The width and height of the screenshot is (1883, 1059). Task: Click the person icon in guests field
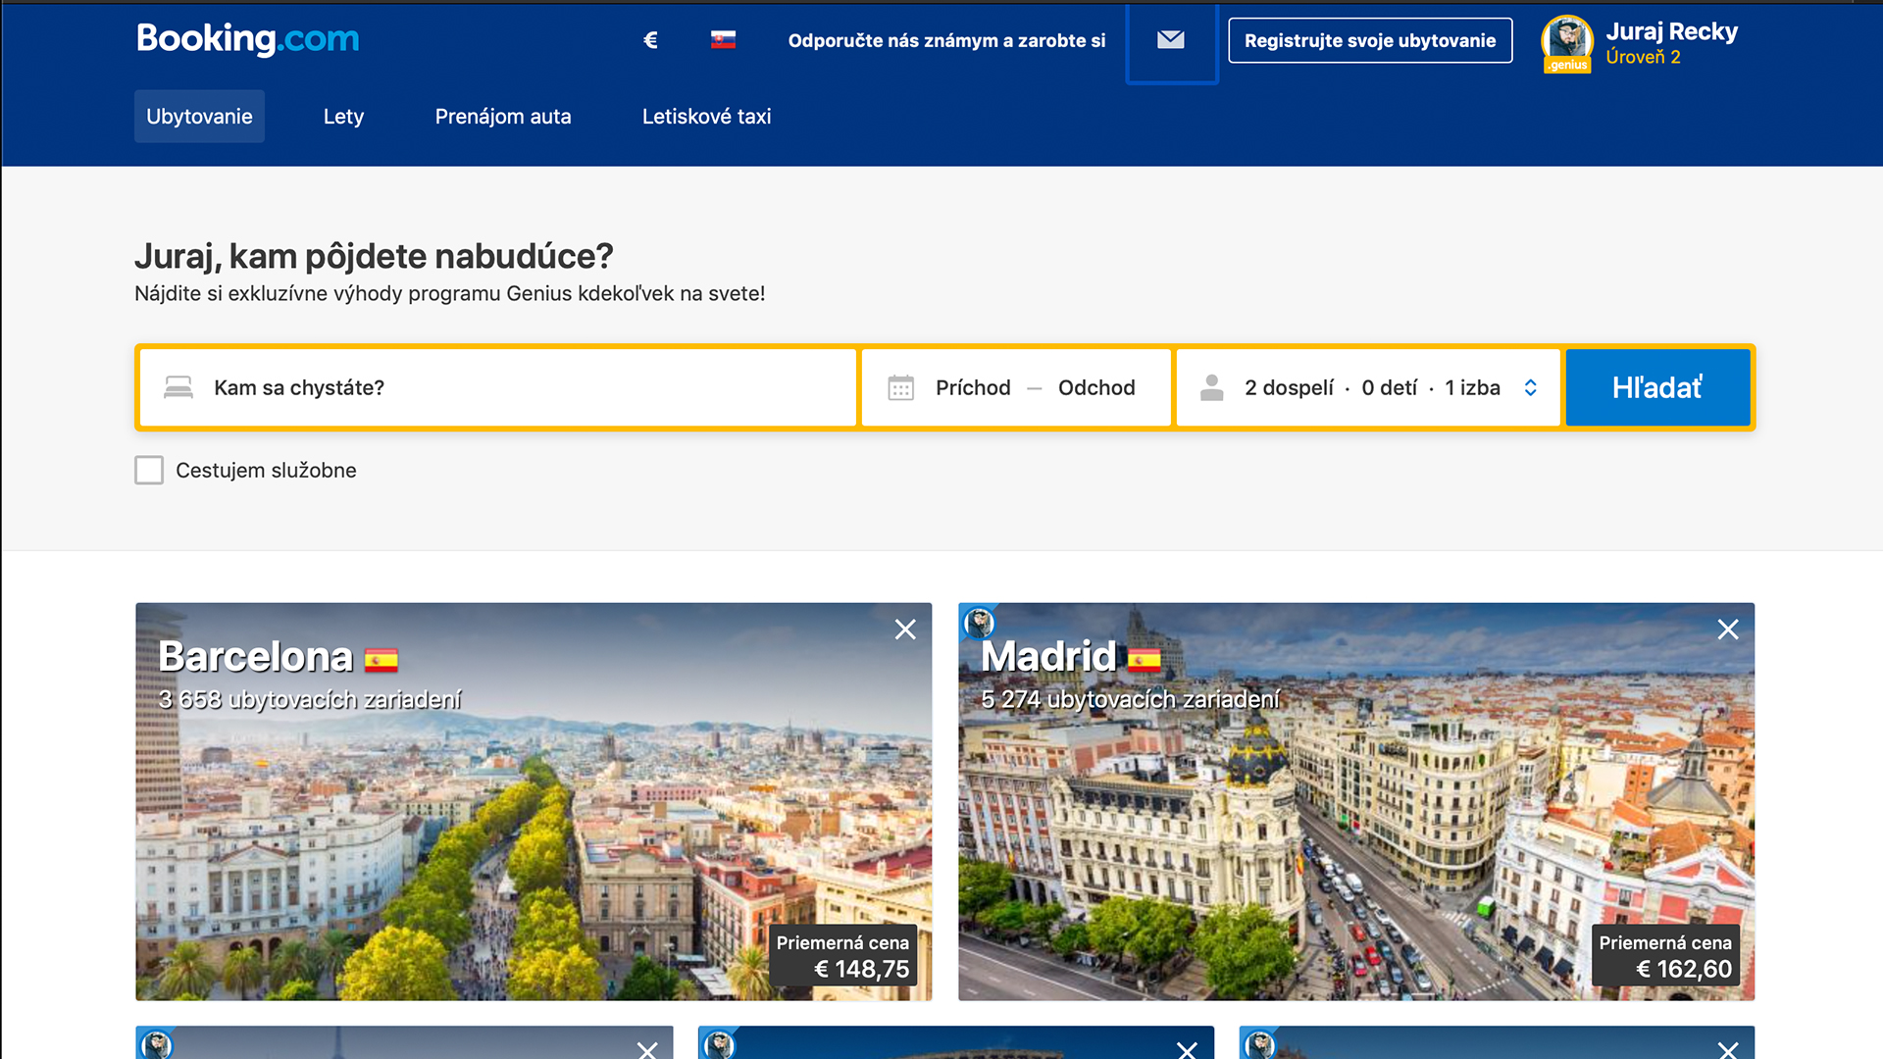pos(1212,387)
